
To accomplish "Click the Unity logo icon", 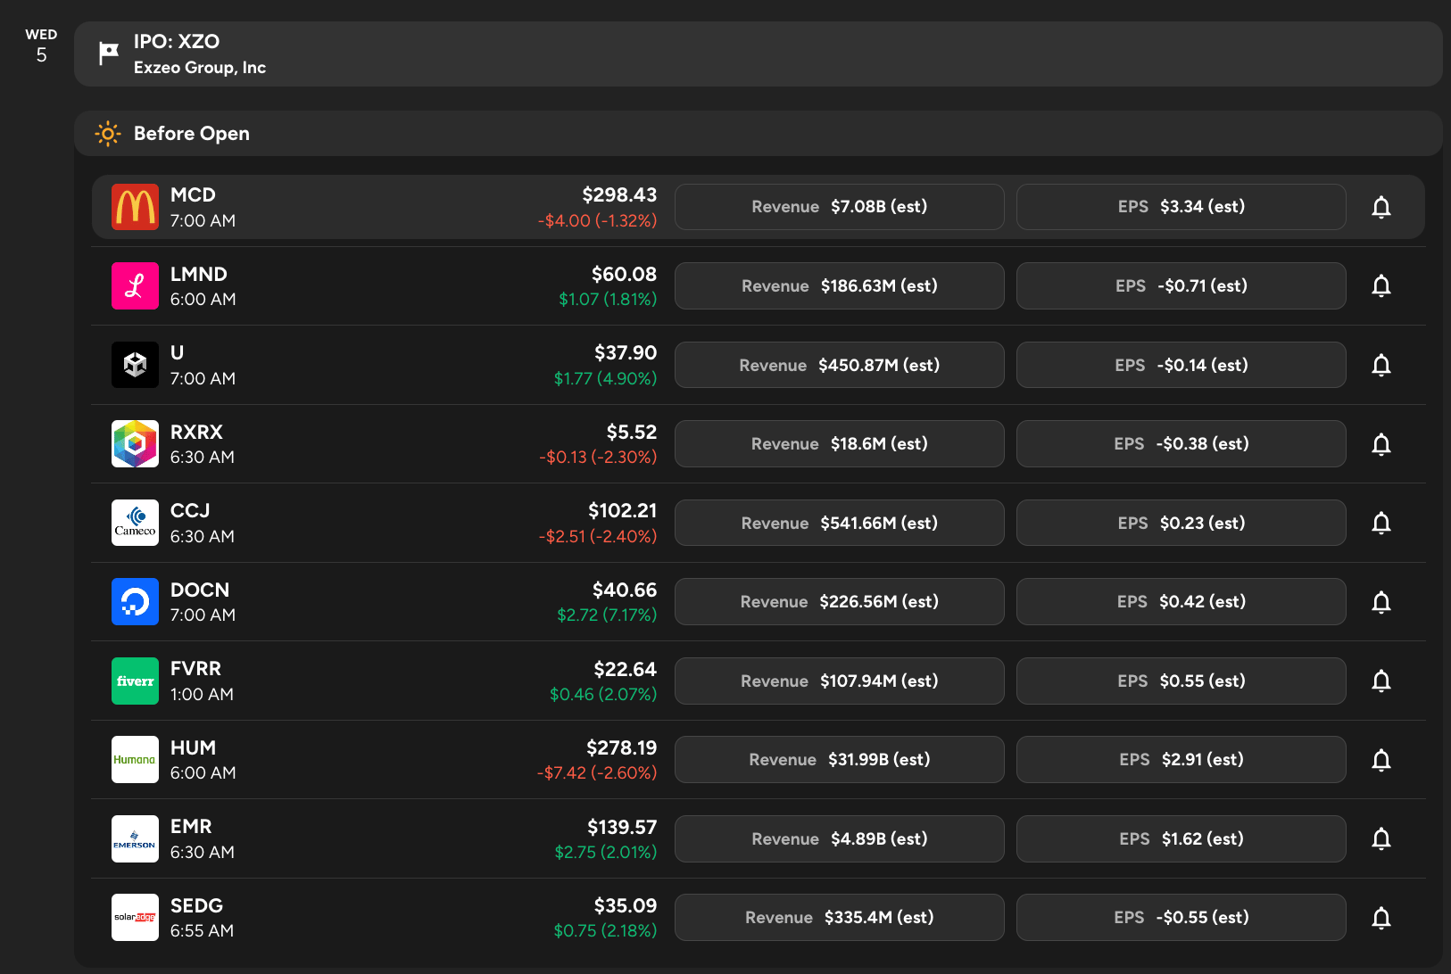I will pyautogui.click(x=135, y=365).
